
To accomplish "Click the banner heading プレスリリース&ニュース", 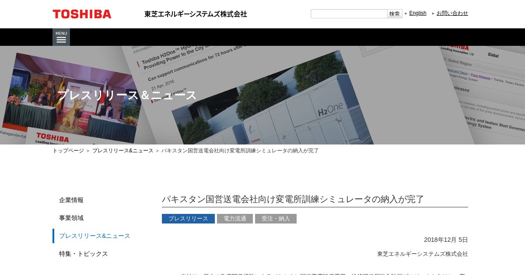I will tap(127, 95).
